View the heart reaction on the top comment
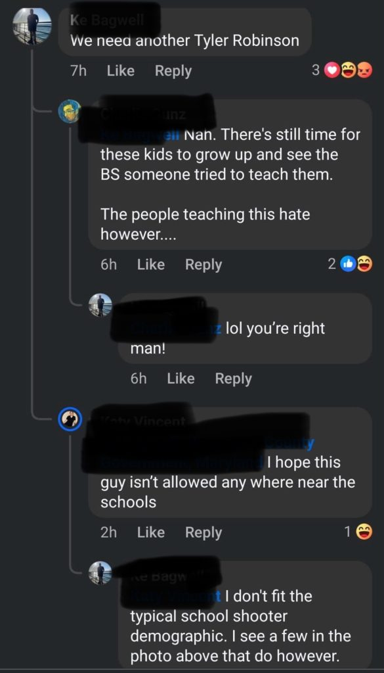The height and width of the screenshot is (673, 384). [x=331, y=70]
